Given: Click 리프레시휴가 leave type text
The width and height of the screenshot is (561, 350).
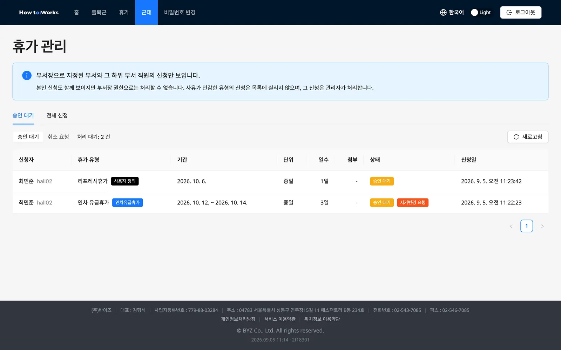Looking at the screenshot, I should [93, 181].
